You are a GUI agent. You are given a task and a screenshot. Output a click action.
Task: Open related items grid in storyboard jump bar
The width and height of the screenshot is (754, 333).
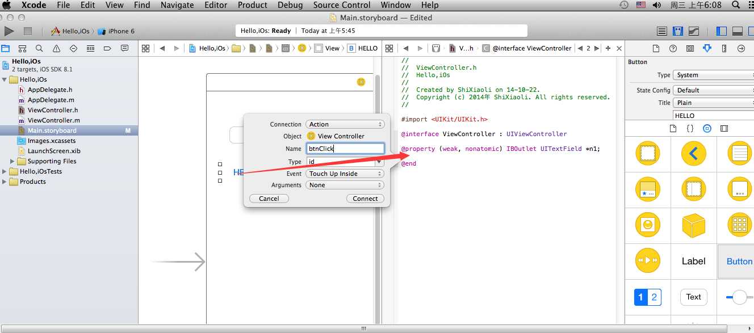coord(145,48)
